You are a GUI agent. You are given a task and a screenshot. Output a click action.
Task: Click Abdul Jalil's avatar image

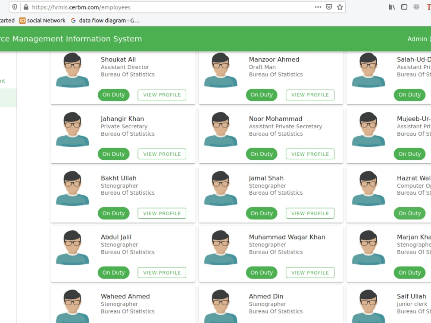pyautogui.click(x=72, y=248)
